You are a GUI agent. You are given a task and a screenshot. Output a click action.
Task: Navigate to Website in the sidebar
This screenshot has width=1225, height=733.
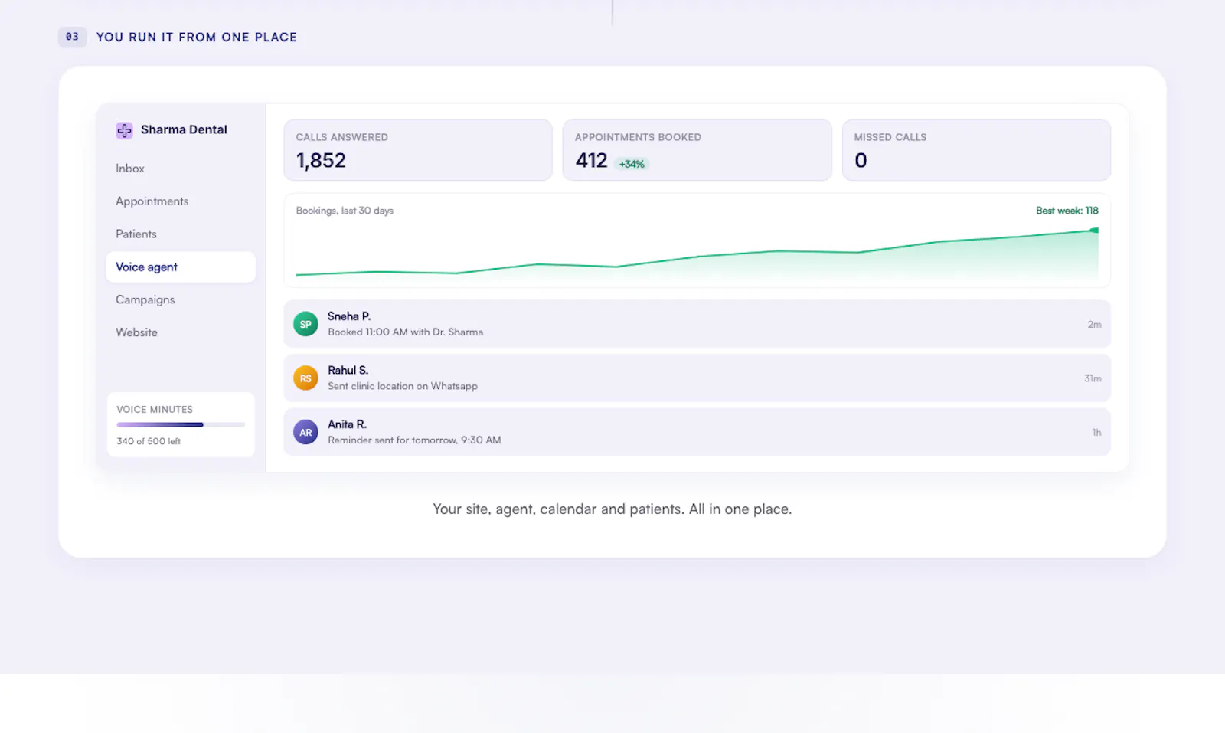click(x=181, y=332)
